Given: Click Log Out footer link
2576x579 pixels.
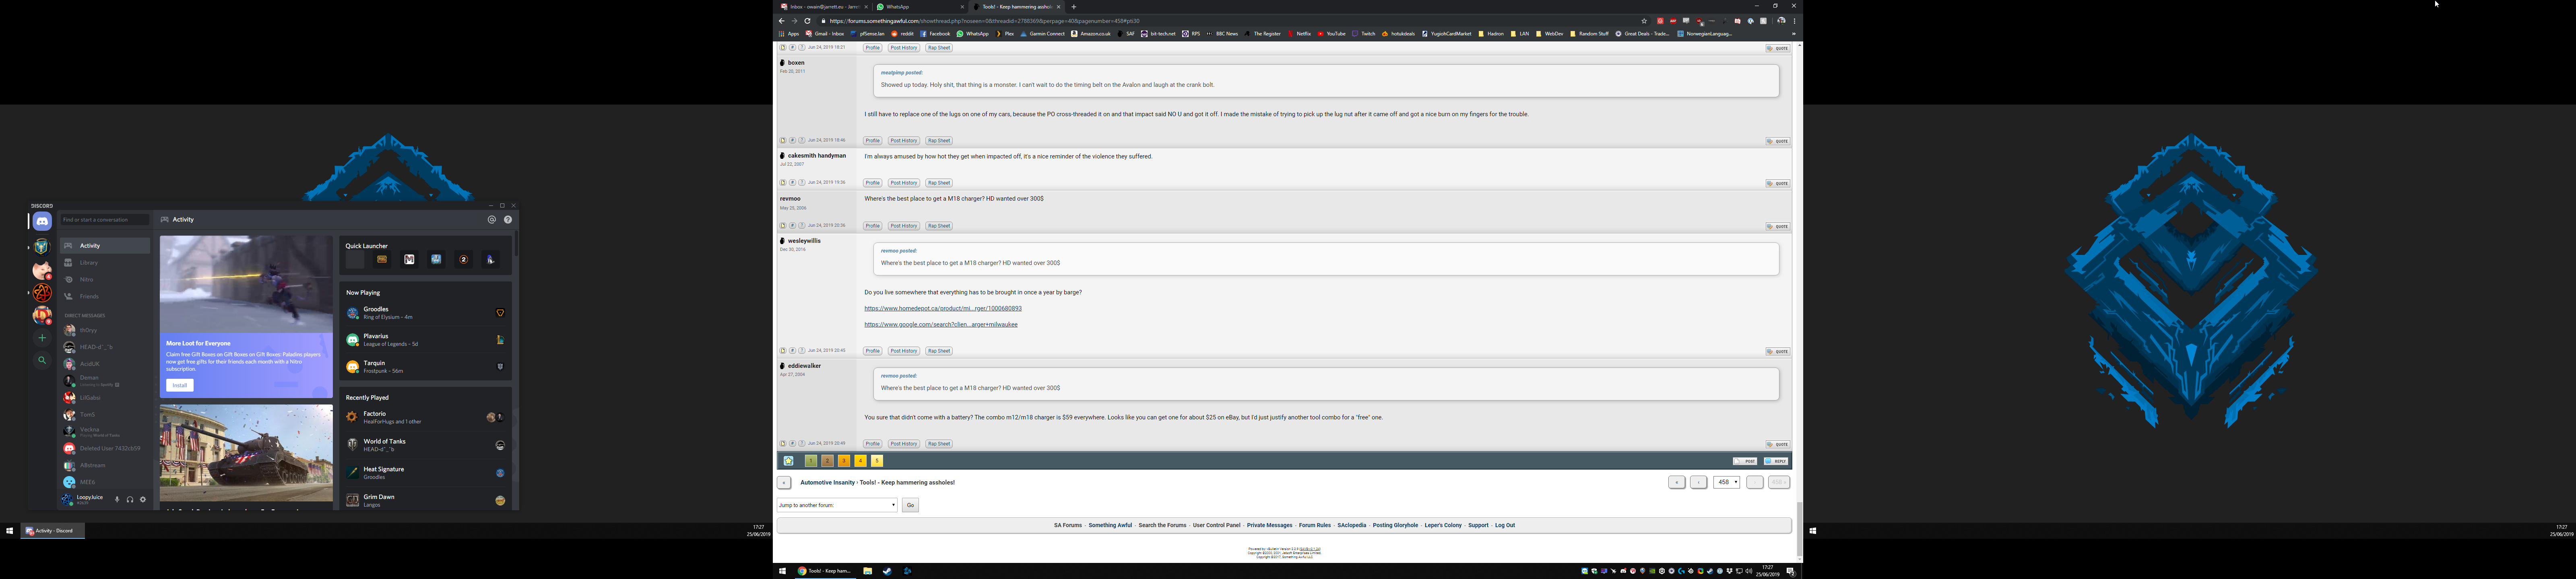Looking at the screenshot, I should coord(1505,525).
